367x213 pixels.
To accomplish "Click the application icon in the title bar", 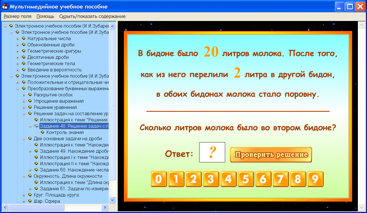I will tap(5, 6).
